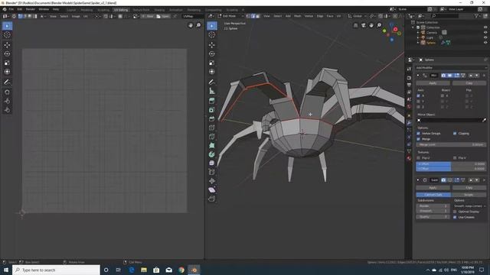Screen dimensions: 490x275
Task: Toggle Bisect X checkbox
Action: point(443,95)
